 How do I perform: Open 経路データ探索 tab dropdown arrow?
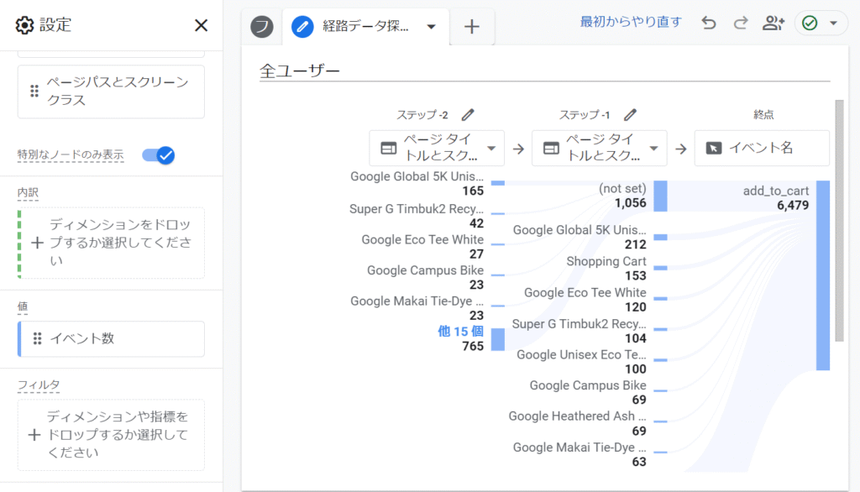[432, 27]
